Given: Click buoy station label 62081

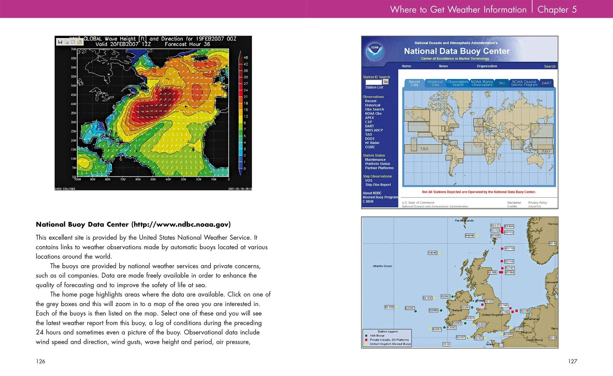Looking at the screenshot, I should click(437, 329).
